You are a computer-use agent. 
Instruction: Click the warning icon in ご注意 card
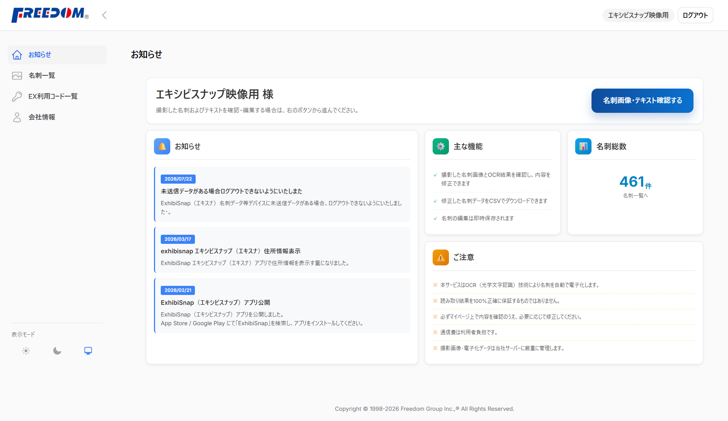pyautogui.click(x=441, y=257)
